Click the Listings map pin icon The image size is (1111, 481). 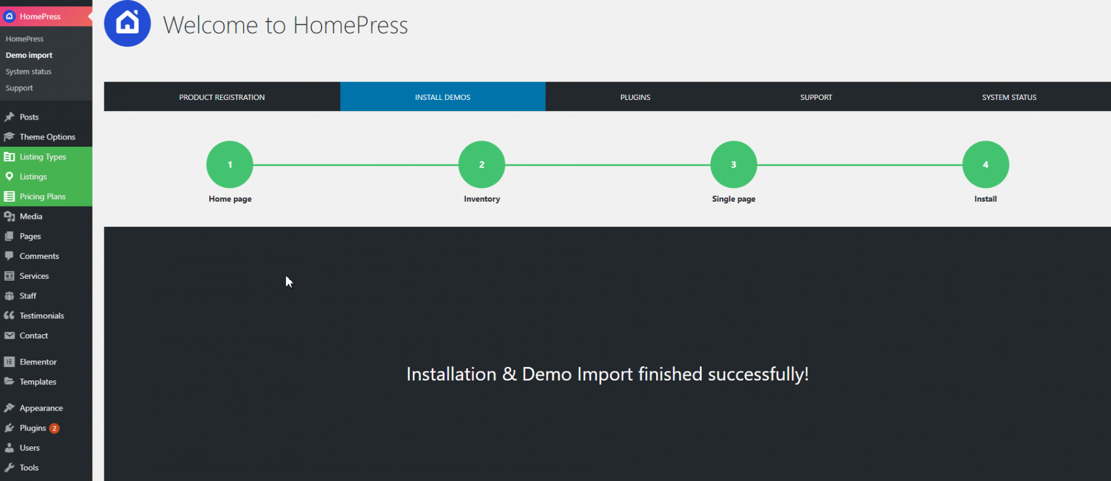[9, 176]
